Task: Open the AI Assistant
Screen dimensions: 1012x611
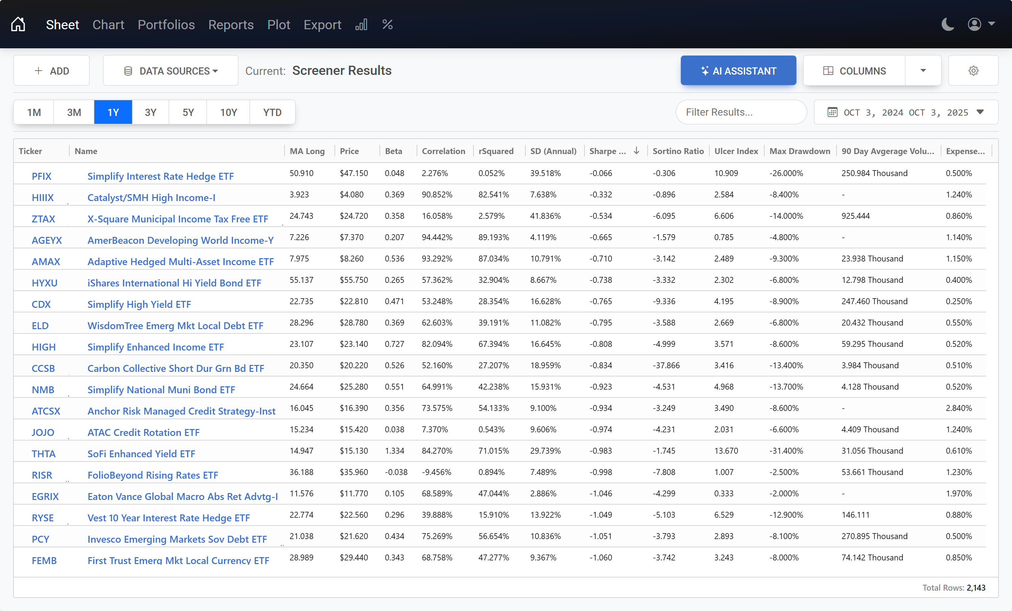Action: click(x=738, y=70)
